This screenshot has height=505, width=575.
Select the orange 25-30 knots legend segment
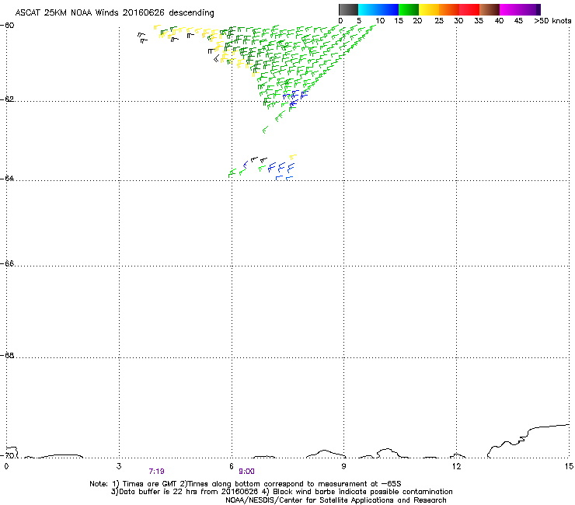449,9
